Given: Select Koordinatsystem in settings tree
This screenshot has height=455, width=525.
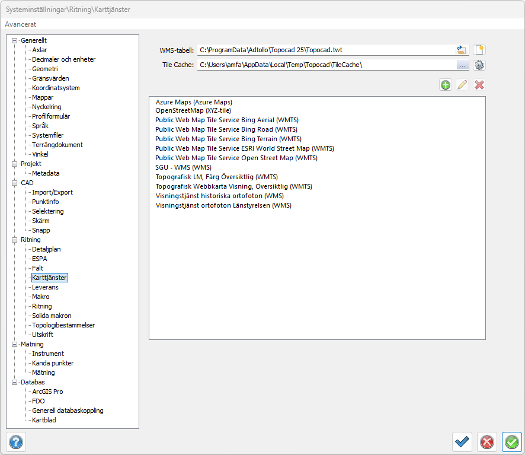Looking at the screenshot, I should 56,88.
